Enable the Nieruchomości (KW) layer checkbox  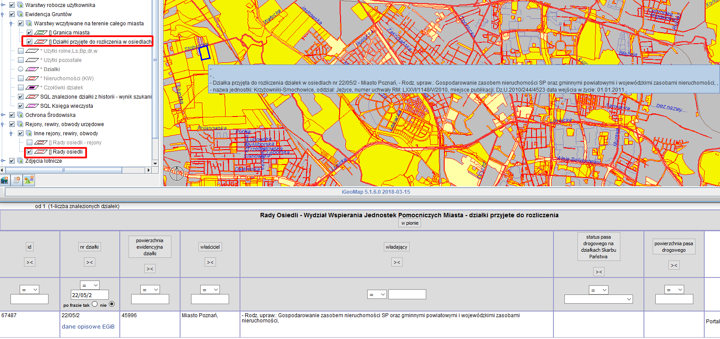21,79
